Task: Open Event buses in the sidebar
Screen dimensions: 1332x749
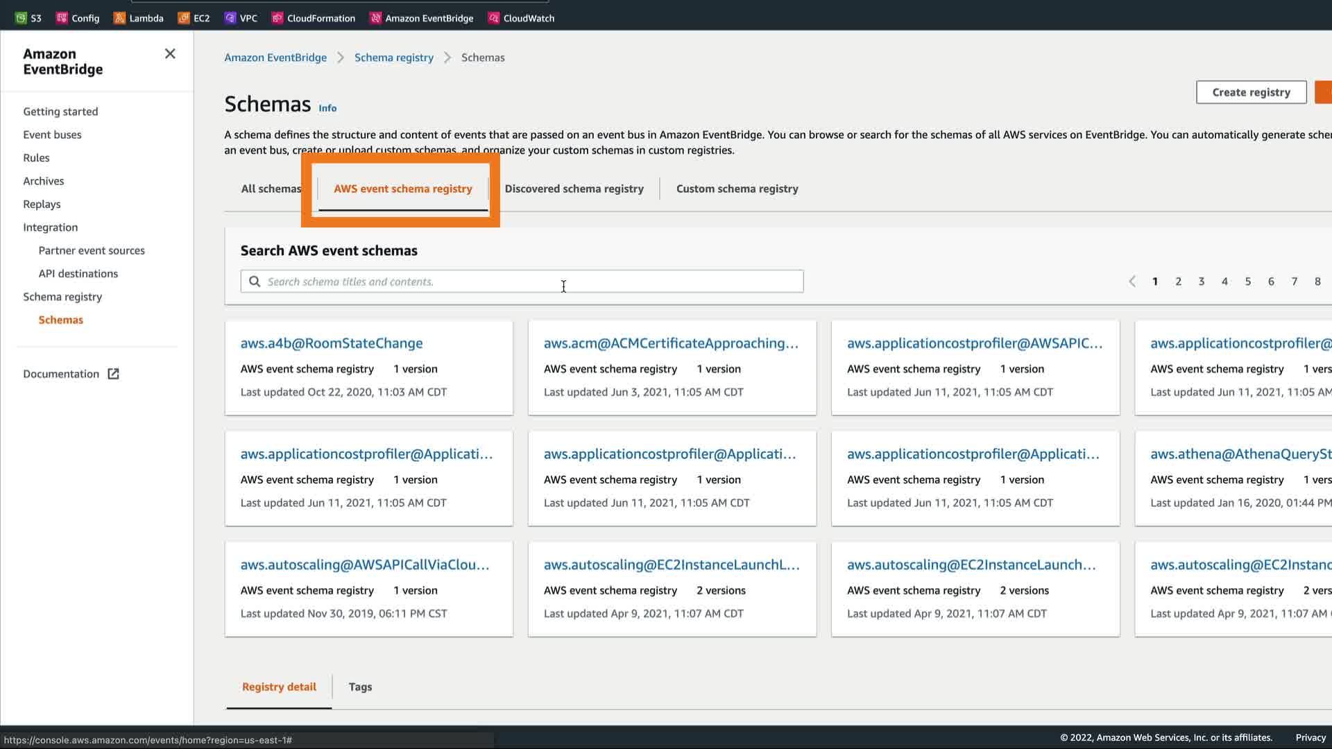Action: [52, 135]
